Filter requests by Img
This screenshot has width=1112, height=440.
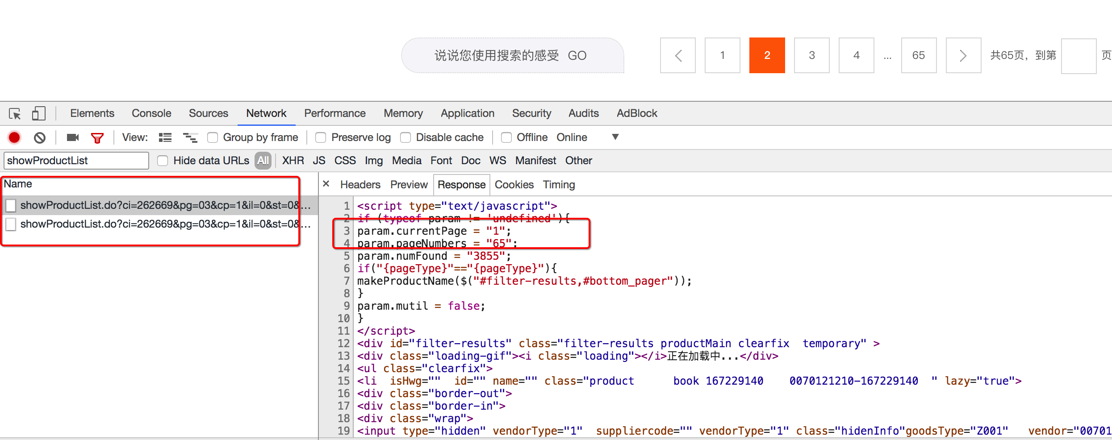point(374,161)
